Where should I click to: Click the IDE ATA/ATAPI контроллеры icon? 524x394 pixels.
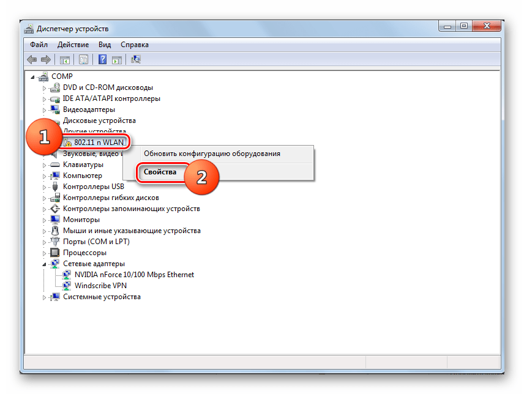click(55, 99)
